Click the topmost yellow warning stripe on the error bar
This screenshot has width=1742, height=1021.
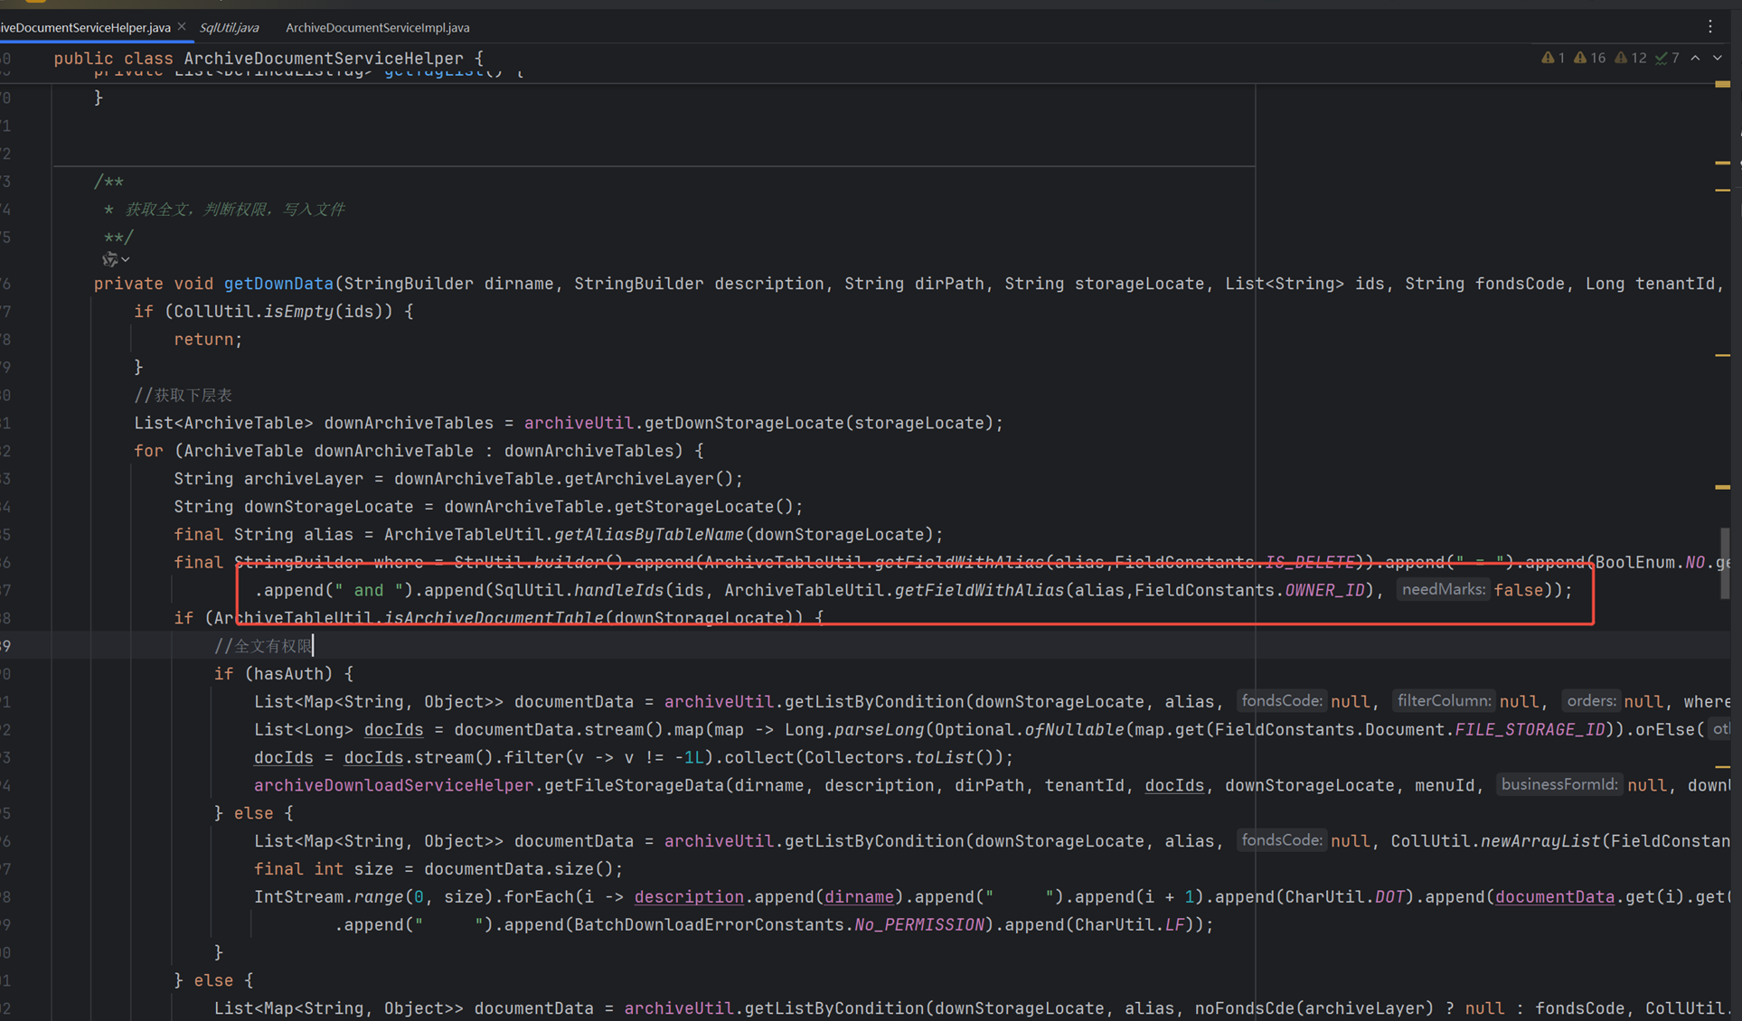coord(1722,84)
